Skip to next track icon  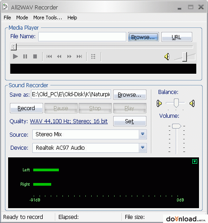click(79, 57)
